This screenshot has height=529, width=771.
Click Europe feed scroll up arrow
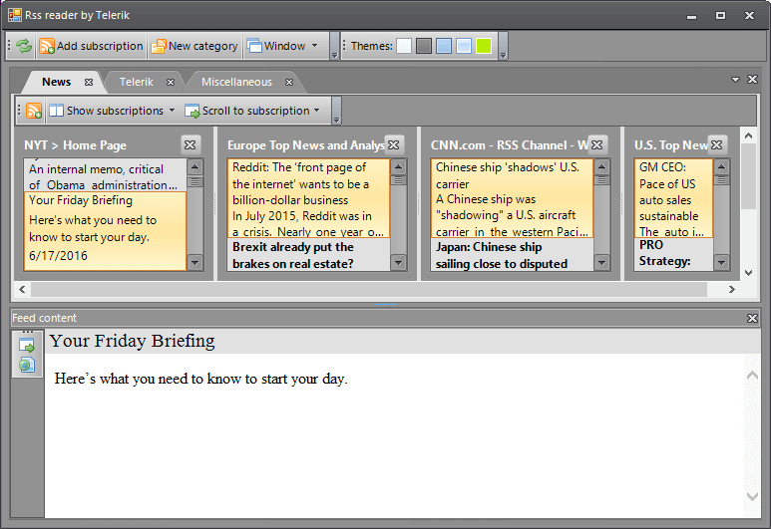(x=399, y=167)
